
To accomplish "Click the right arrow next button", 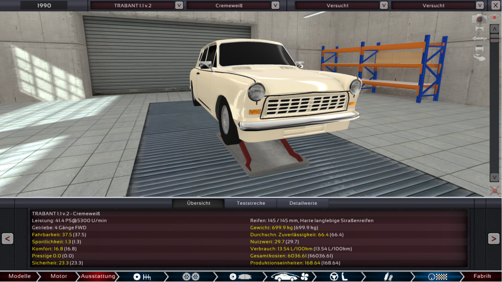I will pos(493,239).
